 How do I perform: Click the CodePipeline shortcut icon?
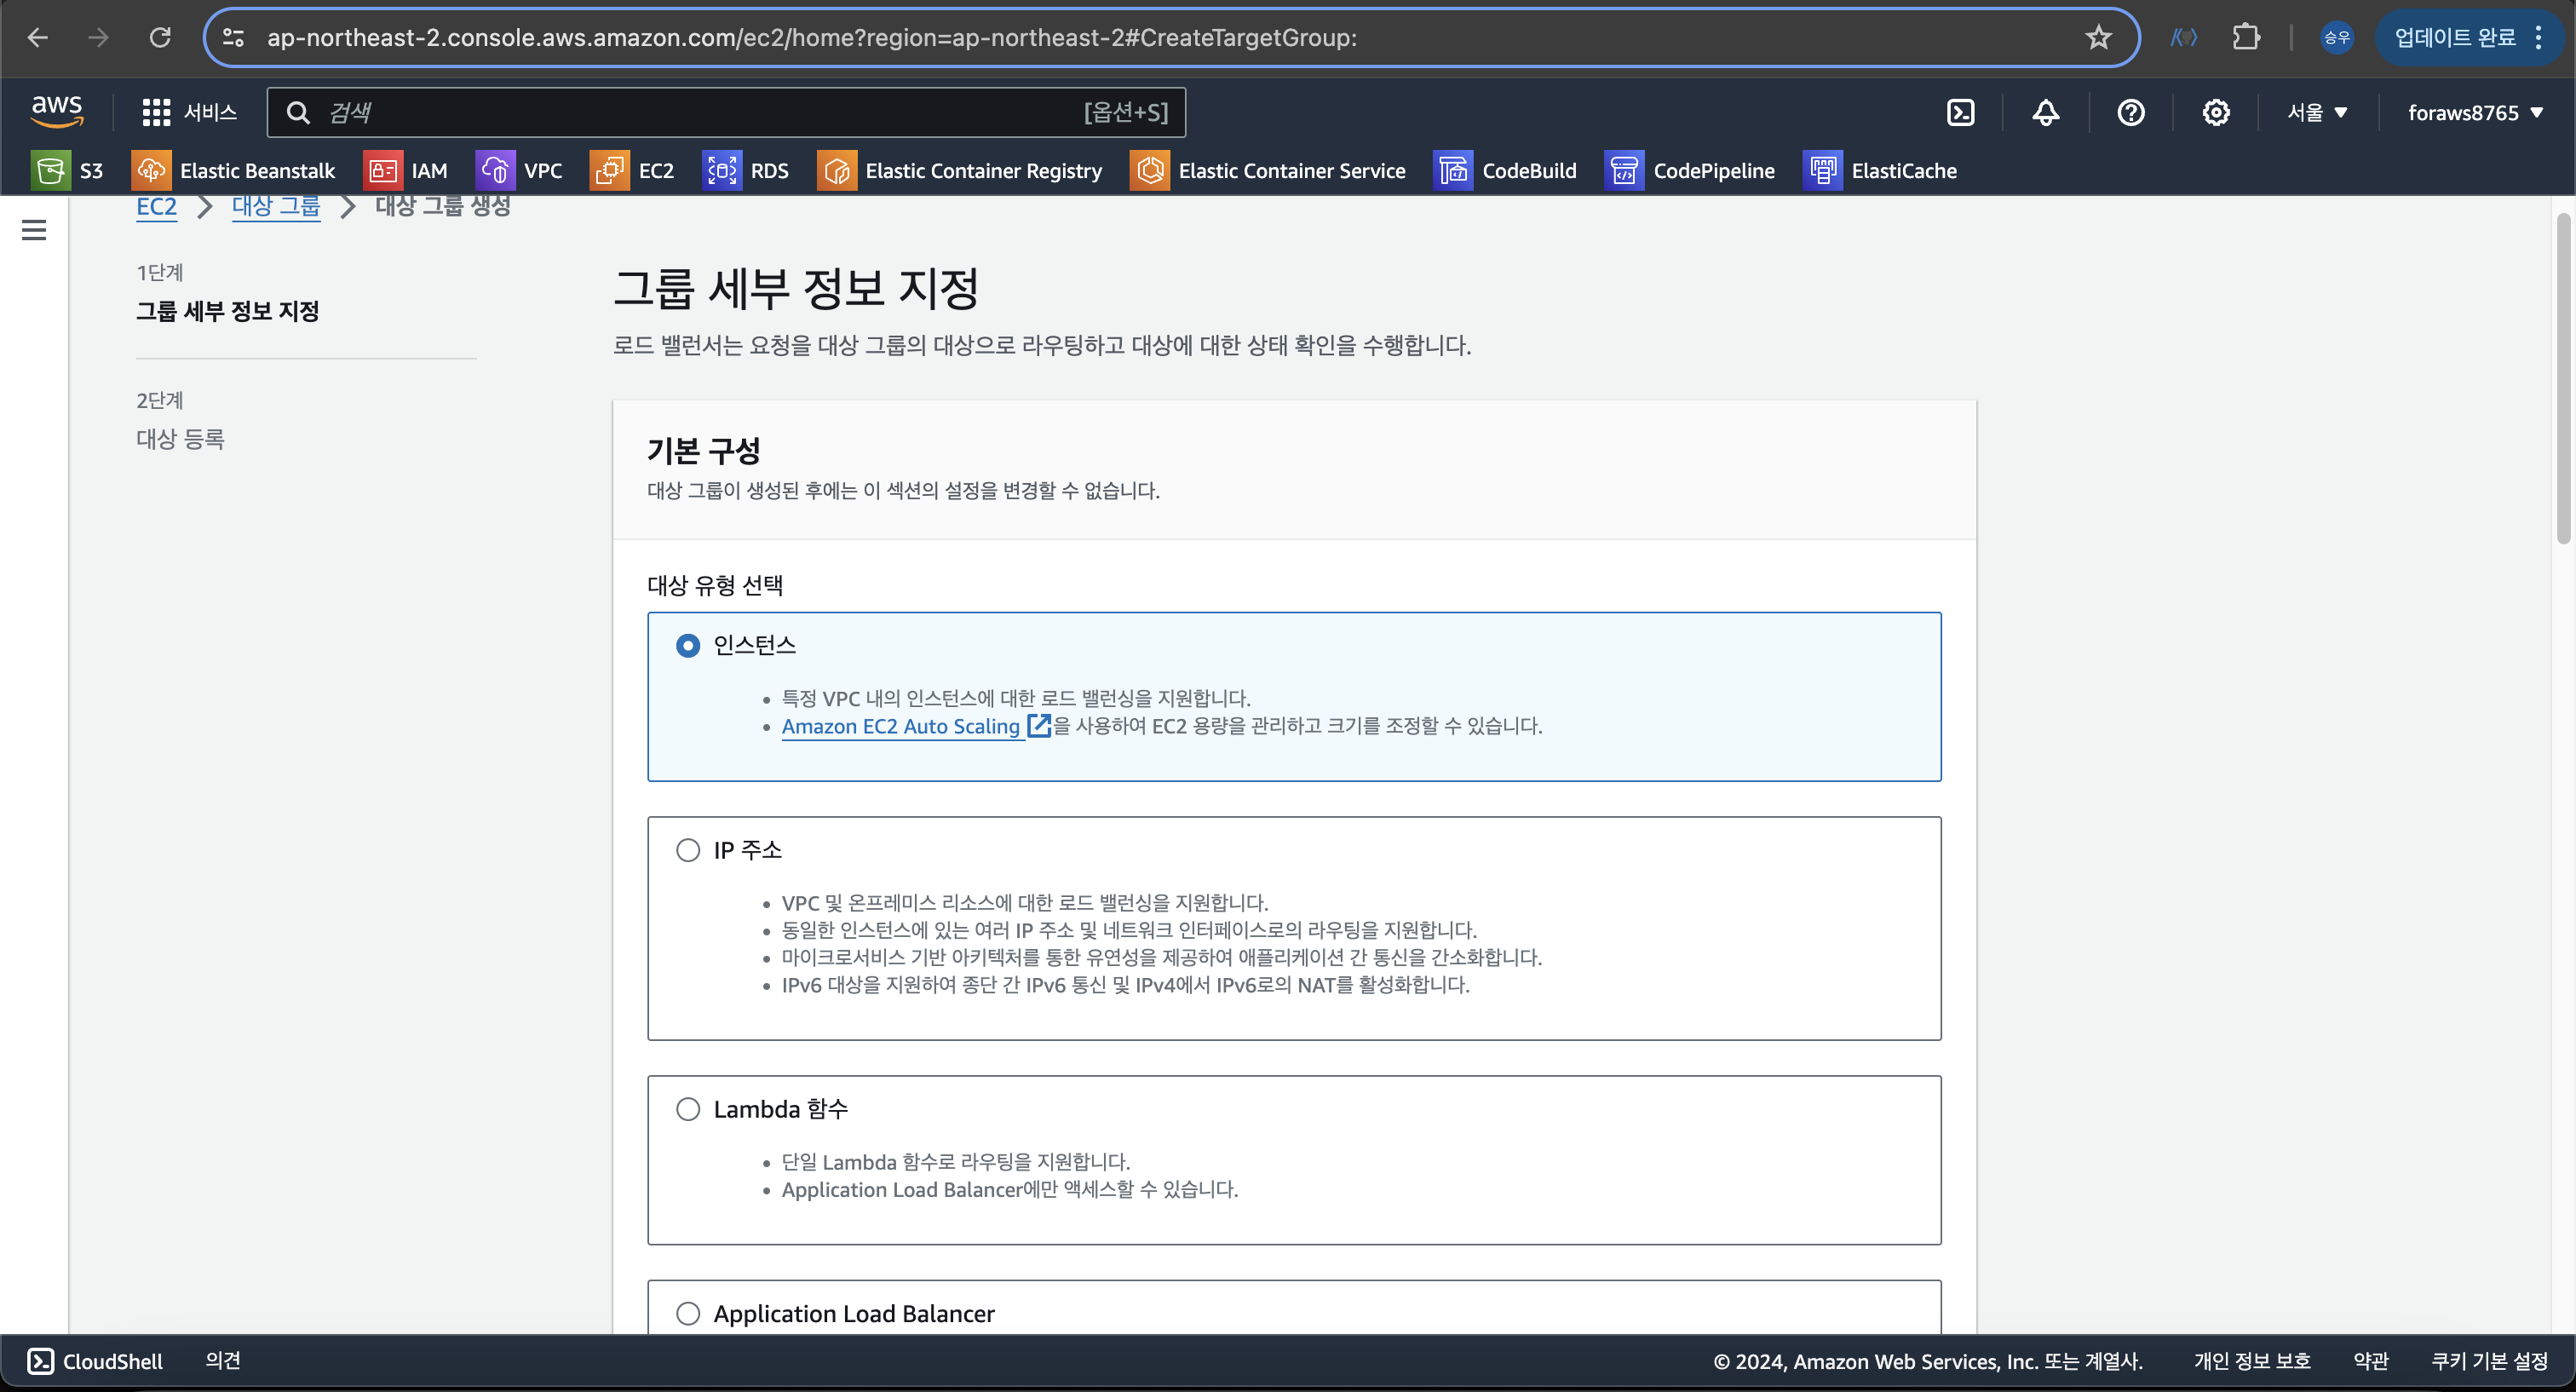[1624, 171]
